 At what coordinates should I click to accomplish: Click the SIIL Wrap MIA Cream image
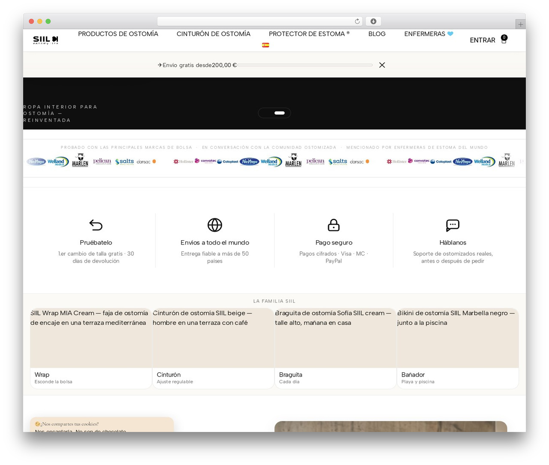point(91,338)
